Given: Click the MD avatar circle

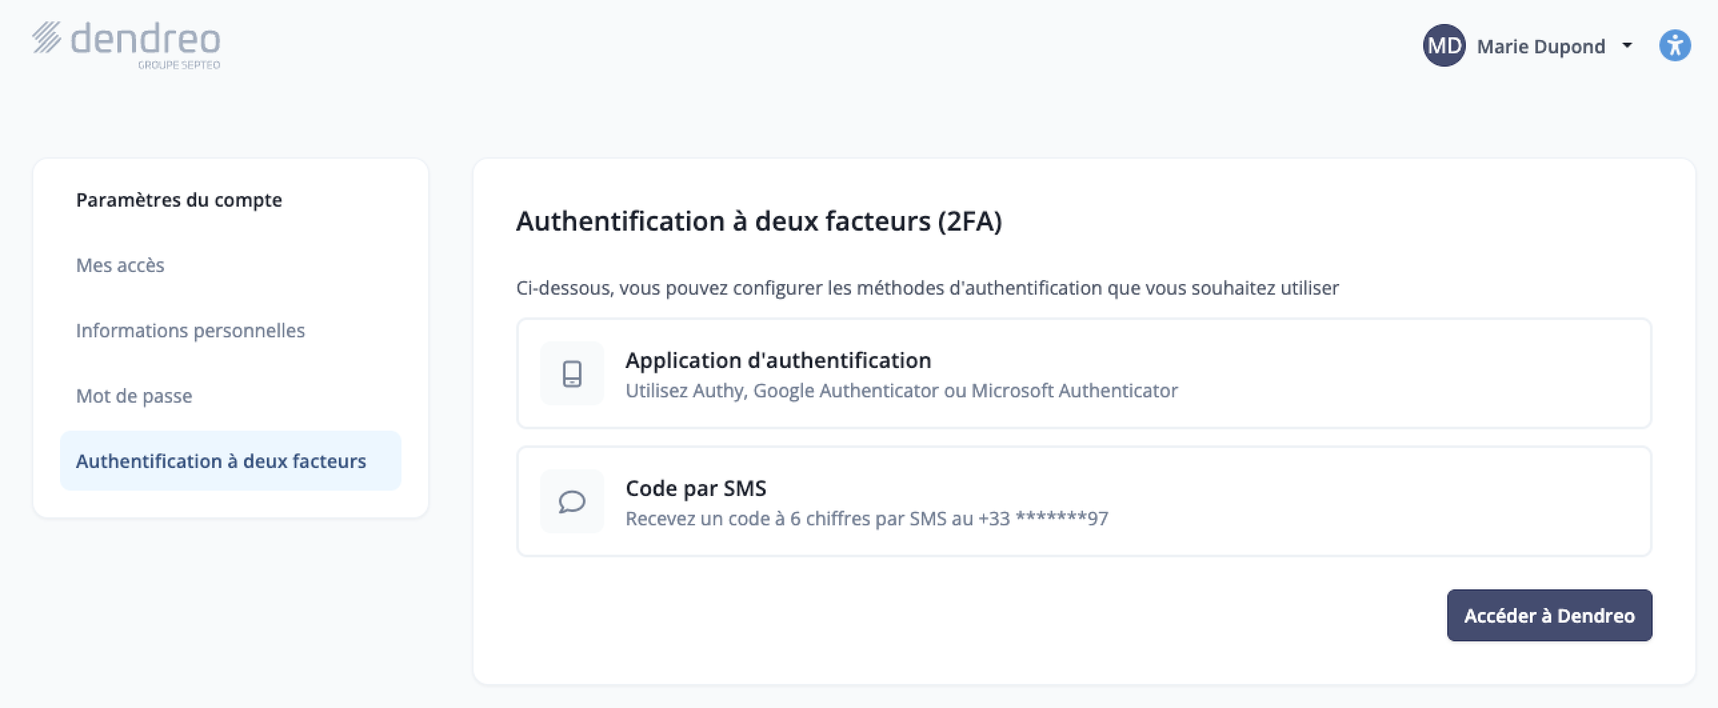Looking at the screenshot, I should point(1443,46).
